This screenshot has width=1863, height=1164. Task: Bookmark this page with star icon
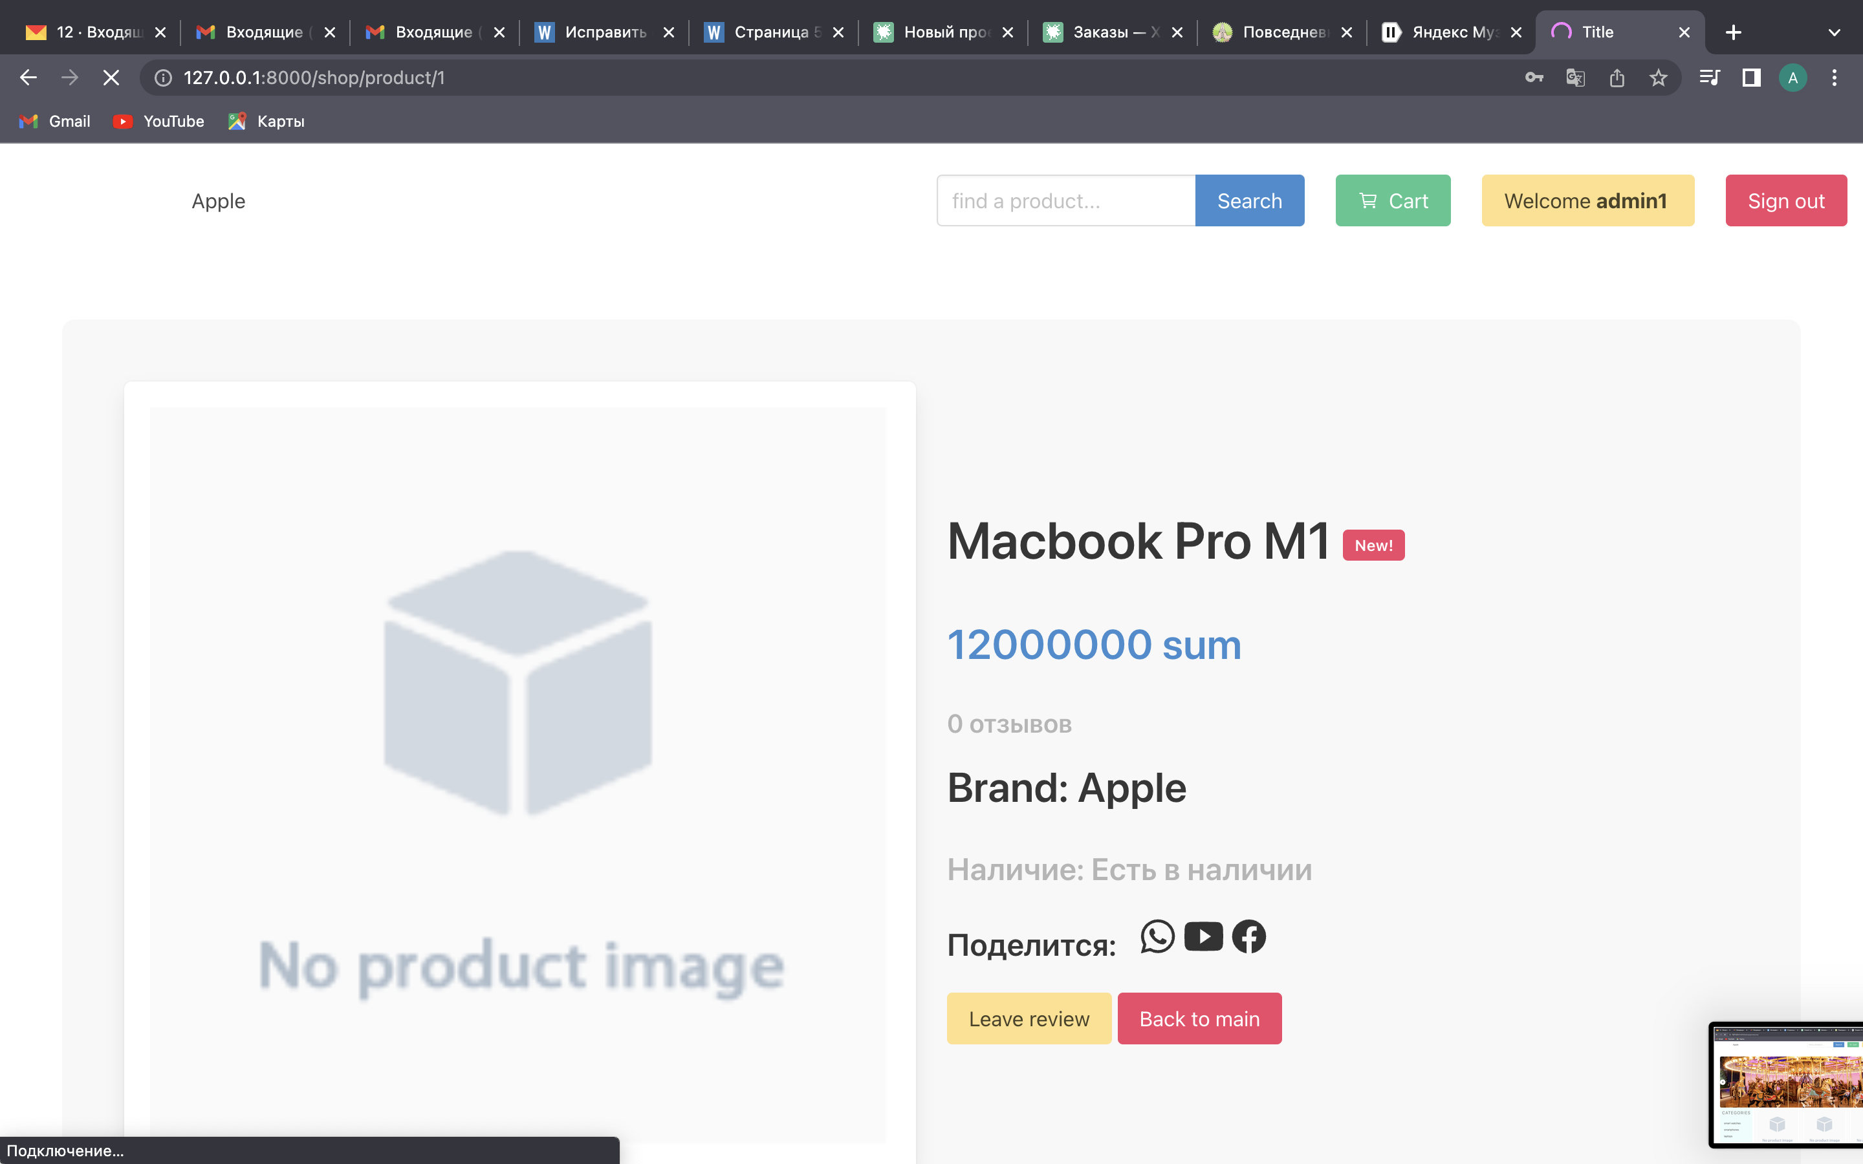[1658, 78]
